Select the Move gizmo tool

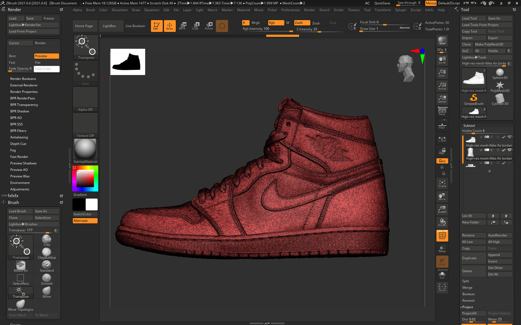pyautogui.click(x=183, y=26)
